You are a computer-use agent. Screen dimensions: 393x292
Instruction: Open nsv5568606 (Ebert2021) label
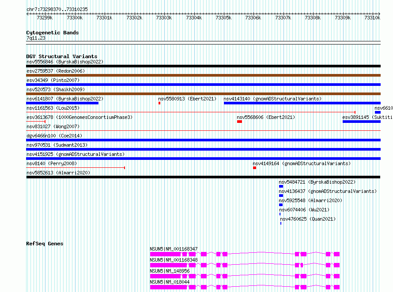click(x=266, y=117)
